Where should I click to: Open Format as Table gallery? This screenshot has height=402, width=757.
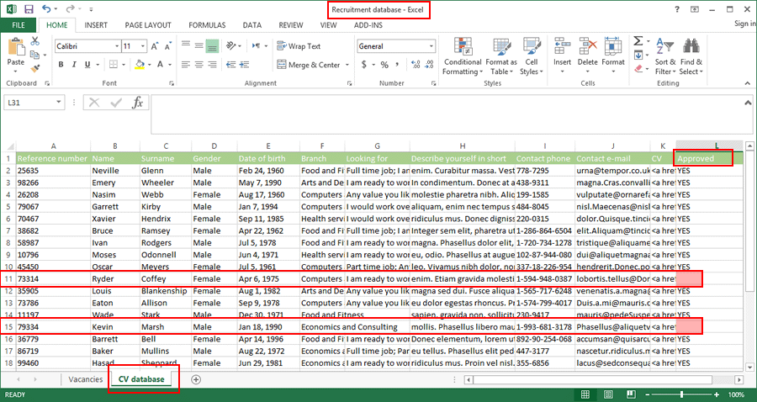click(501, 56)
